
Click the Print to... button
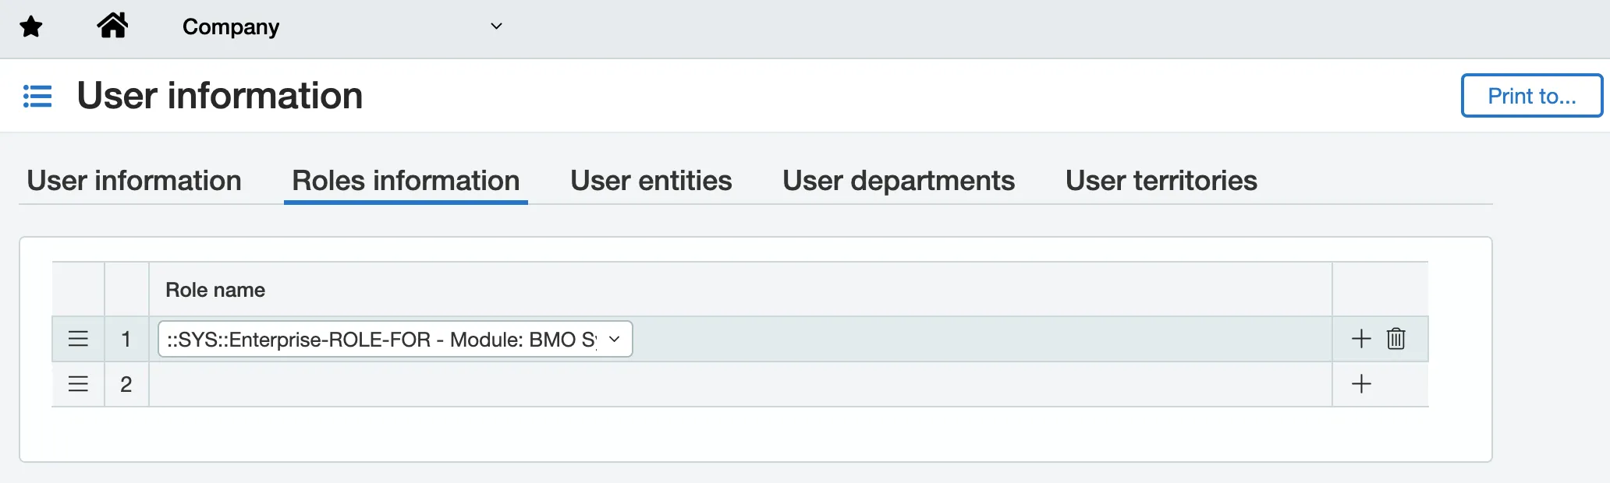(x=1532, y=96)
